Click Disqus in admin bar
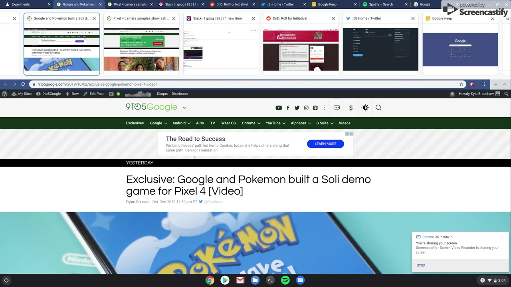Image resolution: width=511 pixels, height=287 pixels. pos(162,94)
